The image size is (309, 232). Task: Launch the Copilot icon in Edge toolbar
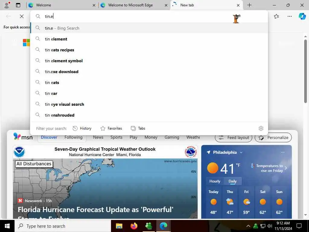pos(302,16)
